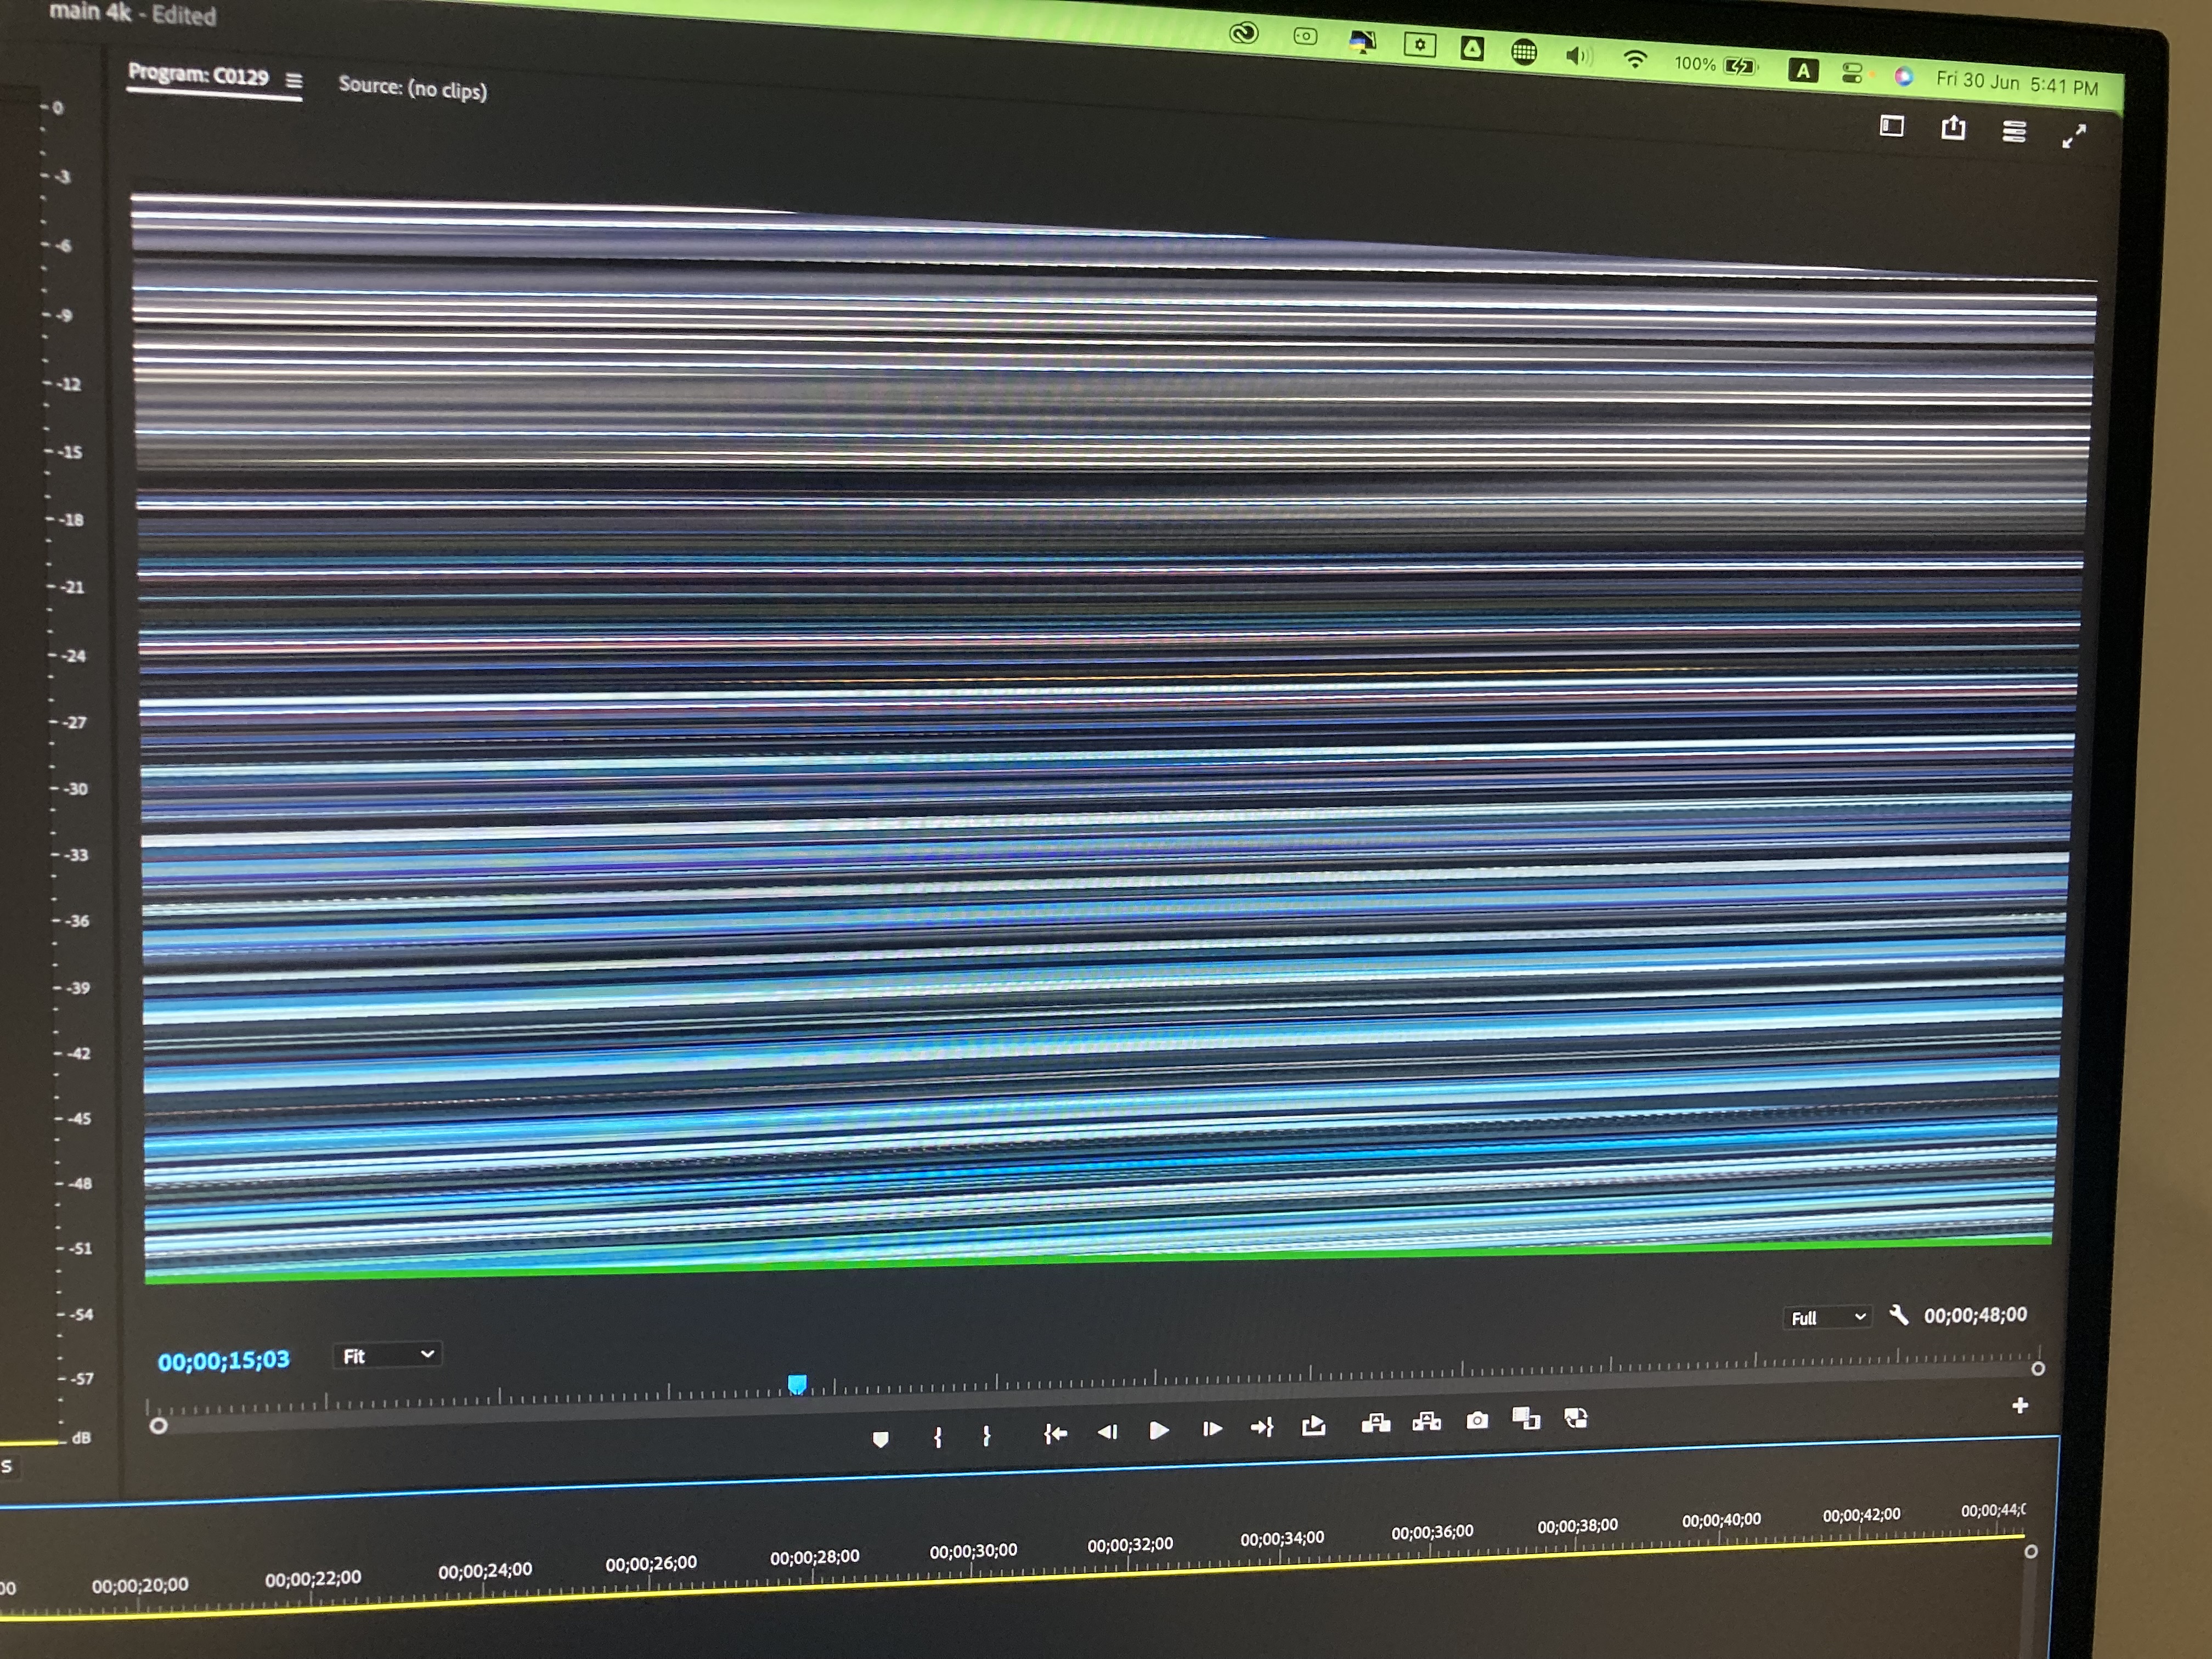This screenshot has width=2212, height=1659.
Task: Open Creative Cloud menu bar icon
Action: coord(1243,33)
